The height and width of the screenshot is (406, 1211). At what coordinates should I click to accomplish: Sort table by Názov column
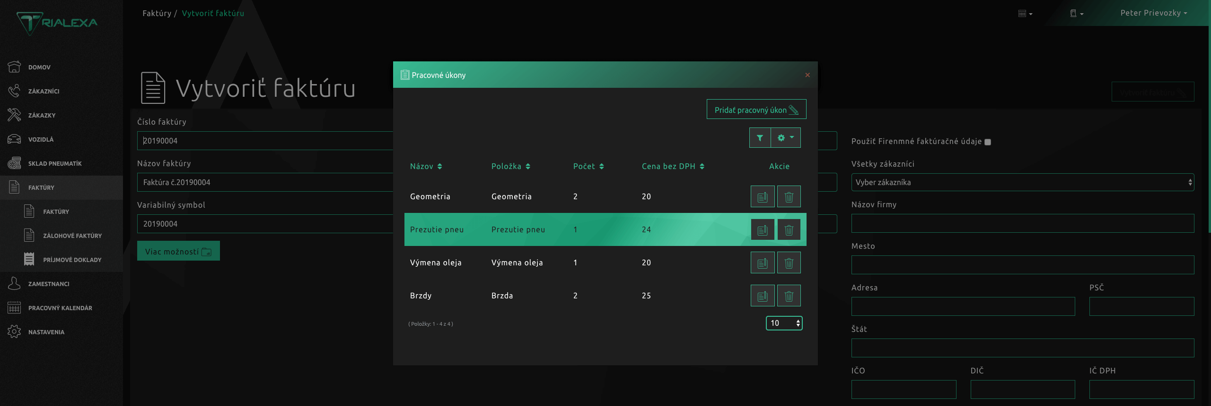pos(426,166)
